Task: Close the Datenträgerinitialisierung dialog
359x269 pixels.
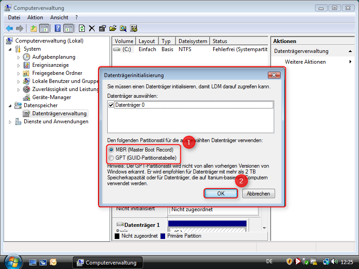Action: [274, 75]
